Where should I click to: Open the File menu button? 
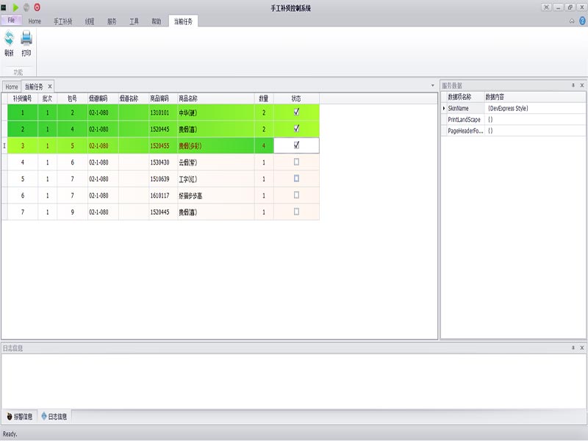(x=11, y=21)
